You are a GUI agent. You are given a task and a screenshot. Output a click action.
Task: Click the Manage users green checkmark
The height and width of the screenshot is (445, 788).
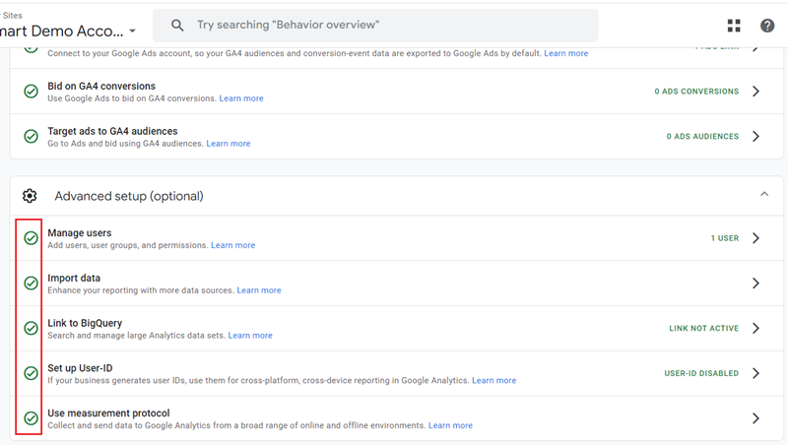[32, 238]
